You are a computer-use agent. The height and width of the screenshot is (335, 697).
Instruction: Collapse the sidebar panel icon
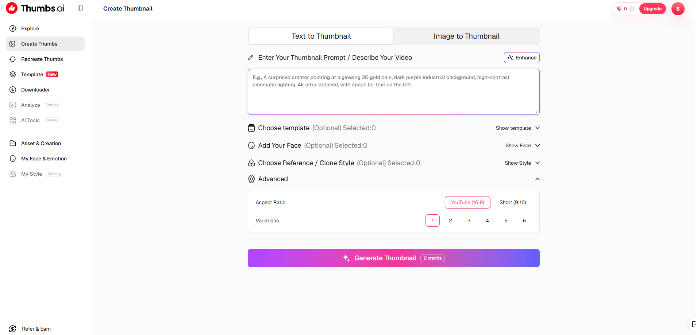(80, 8)
